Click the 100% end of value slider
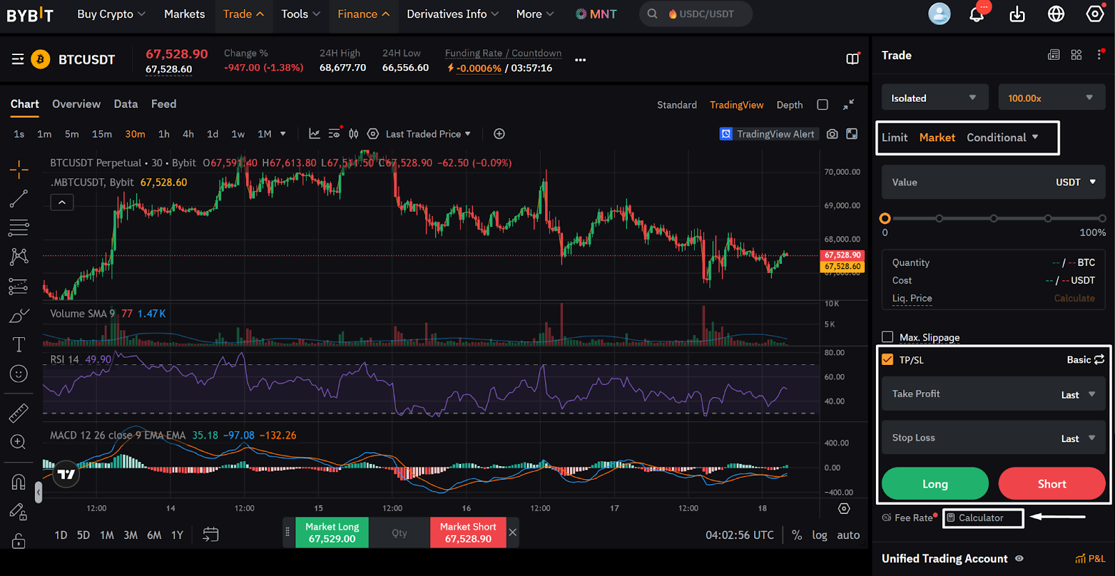The width and height of the screenshot is (1115, 576). (x=1102, y=219)
